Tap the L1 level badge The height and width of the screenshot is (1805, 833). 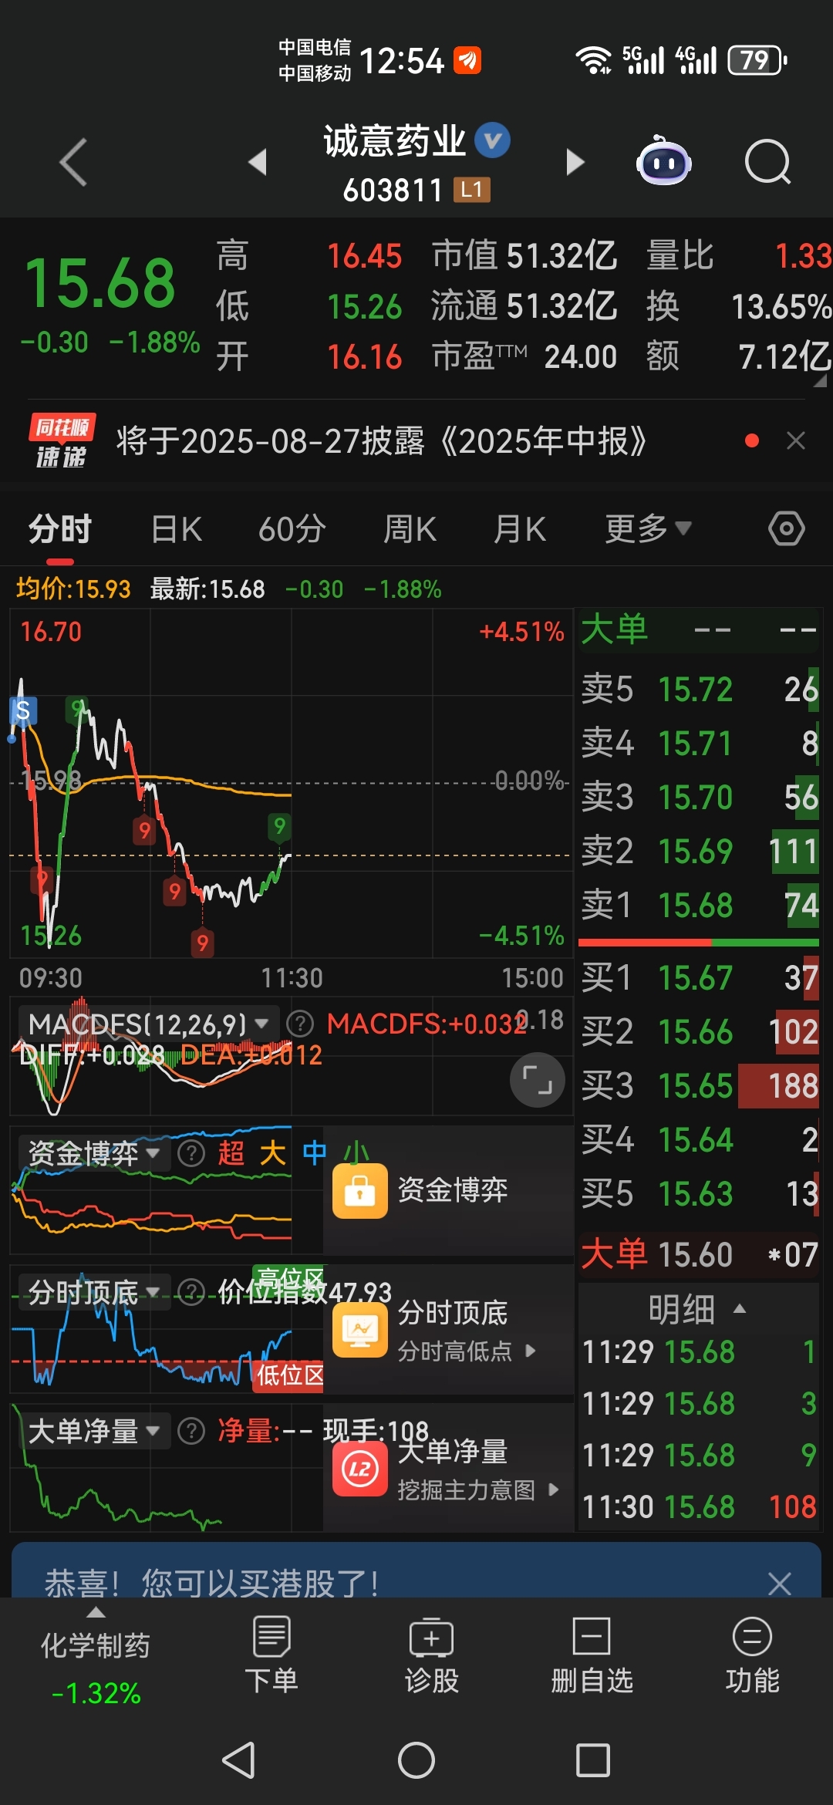tap(472, 190)
